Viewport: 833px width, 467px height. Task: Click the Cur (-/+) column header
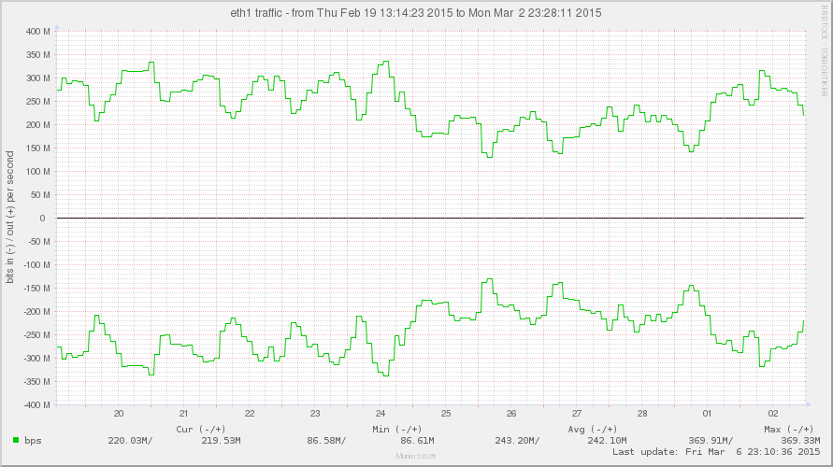point(200,429)
